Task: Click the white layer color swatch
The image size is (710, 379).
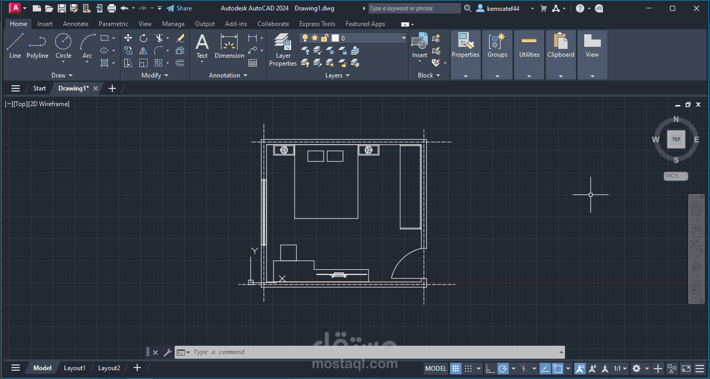Action: tap(335, 38)
